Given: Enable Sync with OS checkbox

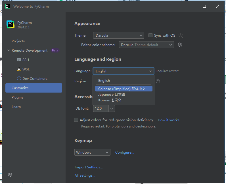Looking at the screenshot, I should 150,35.
